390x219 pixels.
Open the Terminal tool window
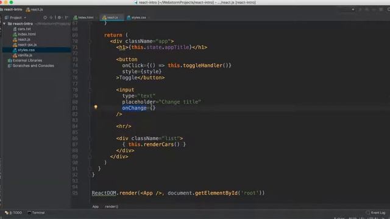(37, 213)
